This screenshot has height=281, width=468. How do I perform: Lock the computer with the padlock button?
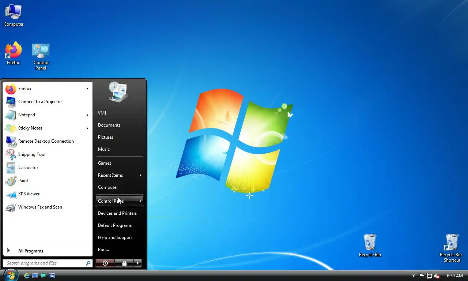[124, 263]
